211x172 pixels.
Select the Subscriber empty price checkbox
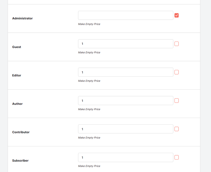coord(177,157)
